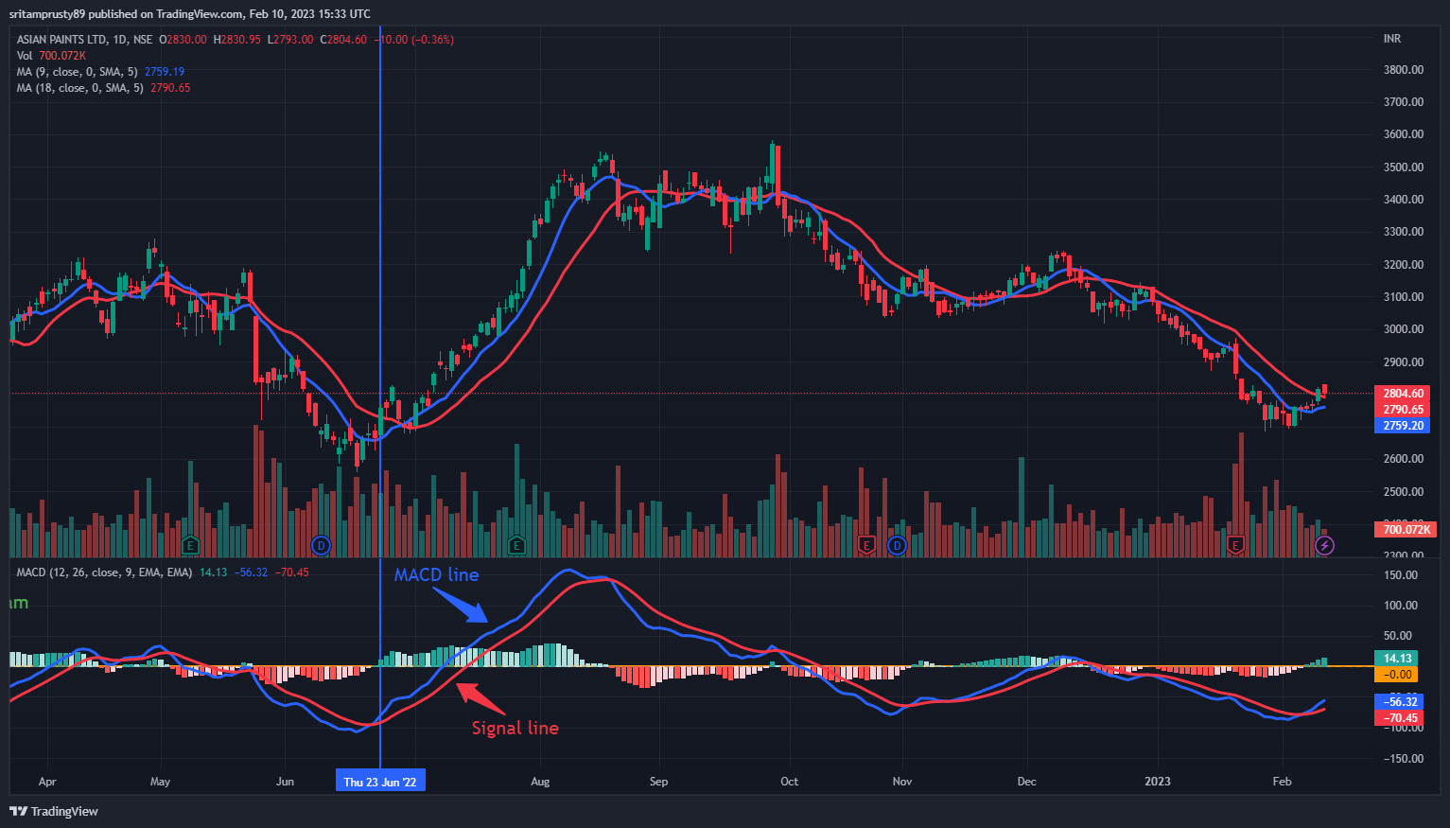Click the C2804.60 close value in the legend

point(343,40)
